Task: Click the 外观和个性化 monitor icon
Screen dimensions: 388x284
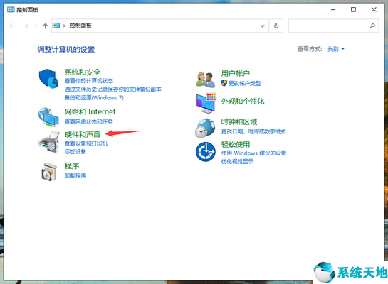Action: 206,103
